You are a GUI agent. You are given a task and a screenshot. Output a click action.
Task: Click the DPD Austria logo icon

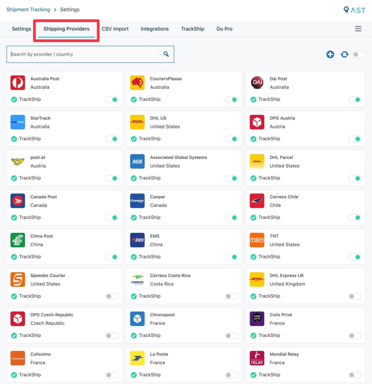pos(257,122)
